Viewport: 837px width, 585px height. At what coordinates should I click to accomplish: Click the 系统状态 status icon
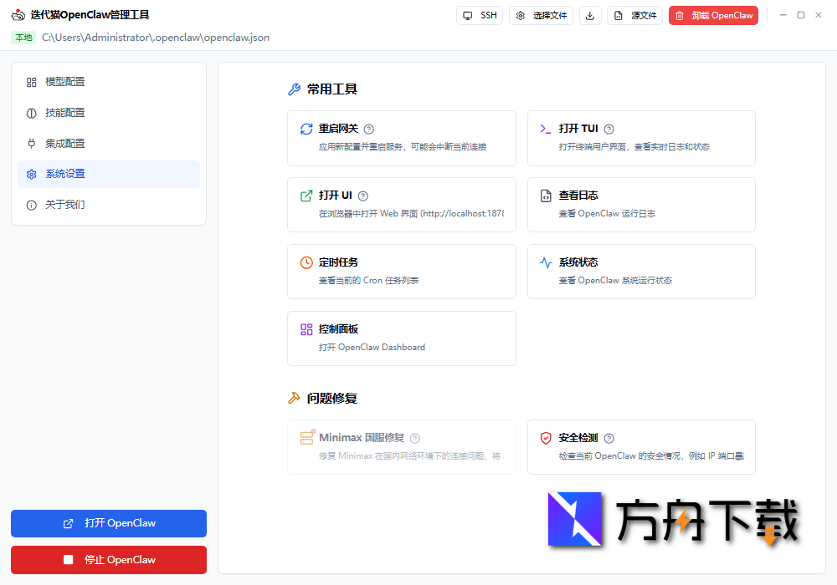tap(545, 262)
